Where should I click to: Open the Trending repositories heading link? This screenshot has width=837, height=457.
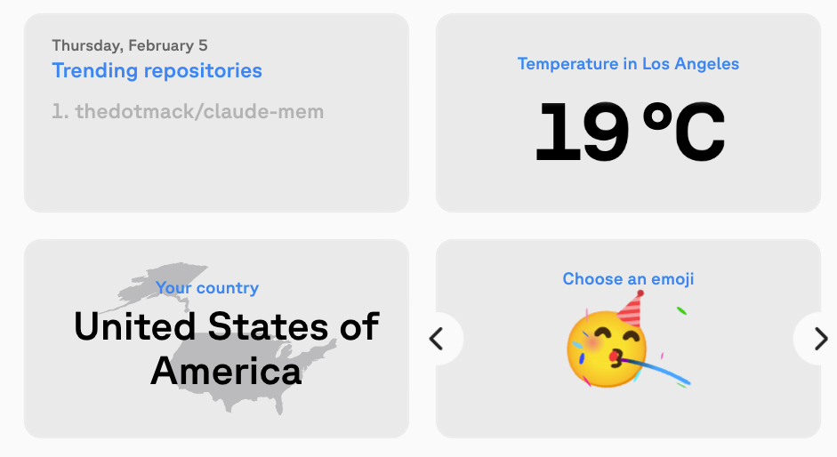tap(157, 70)
